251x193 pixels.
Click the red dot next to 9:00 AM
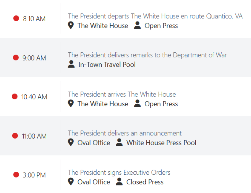click(x=16, y=57)
